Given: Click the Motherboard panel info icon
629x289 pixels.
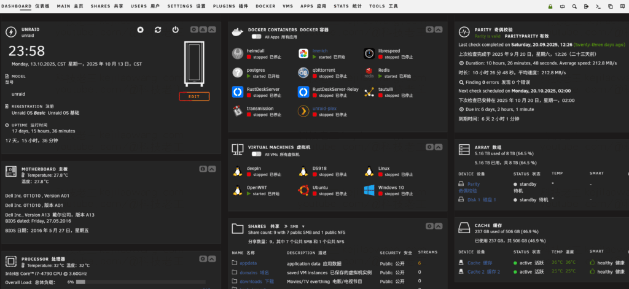Looking at the screenshot, I should tap(203, 169).
